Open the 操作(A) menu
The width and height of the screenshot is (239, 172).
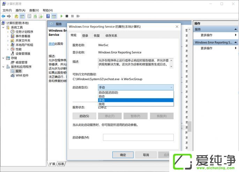pyautogui.click(x=21, y=10)
